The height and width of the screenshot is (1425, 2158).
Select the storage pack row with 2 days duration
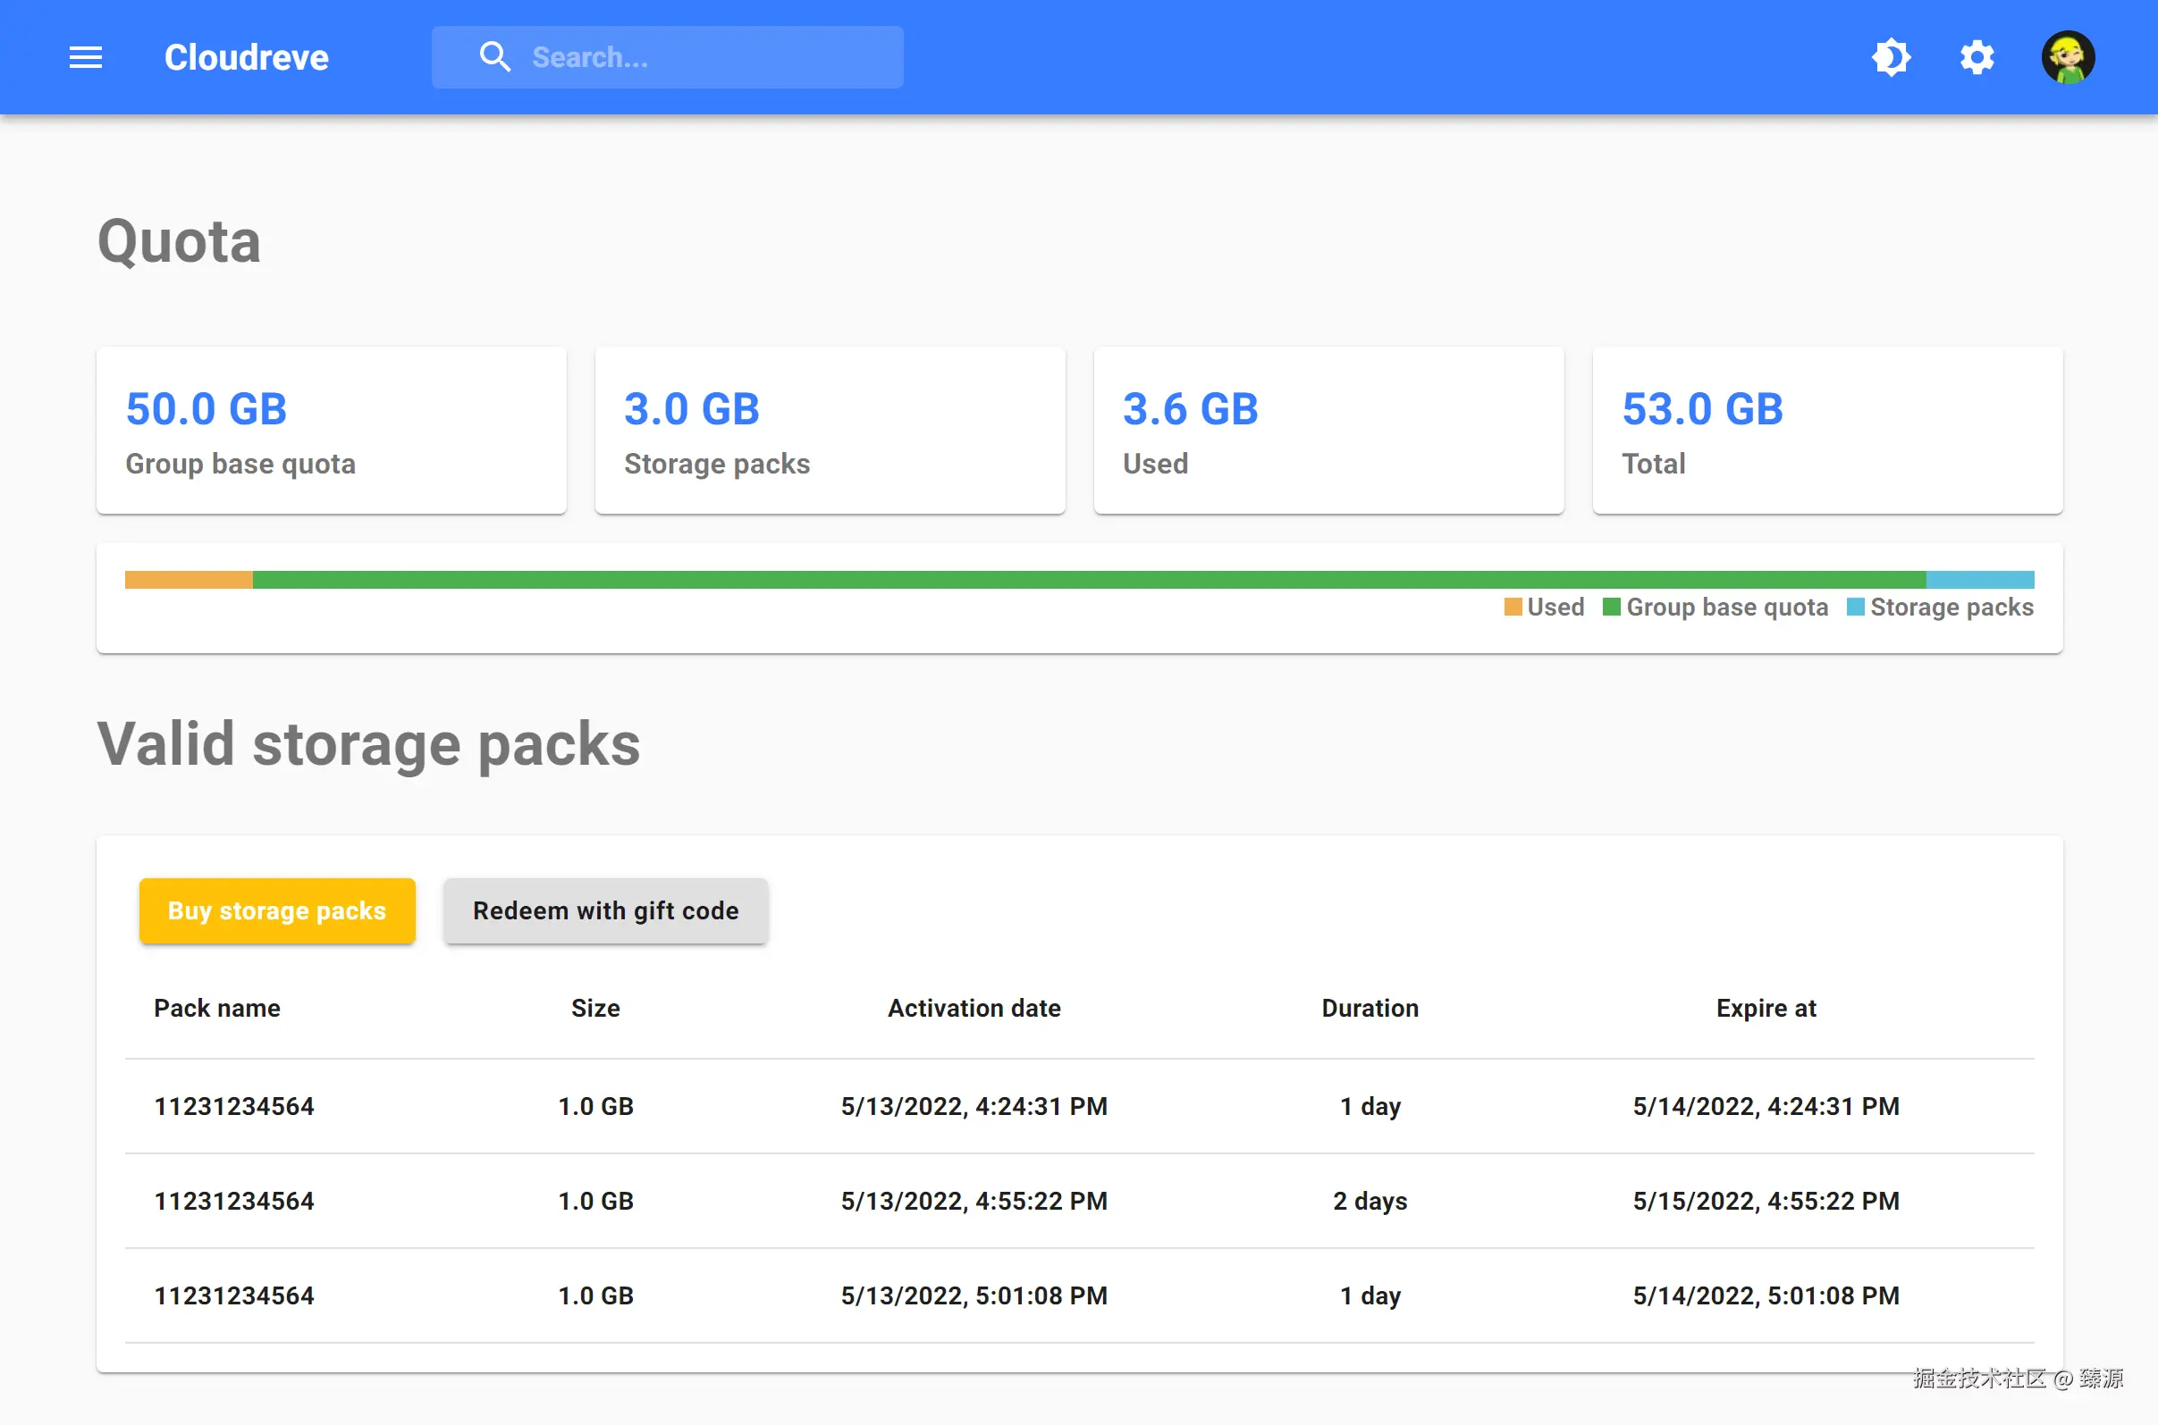1078,1201
